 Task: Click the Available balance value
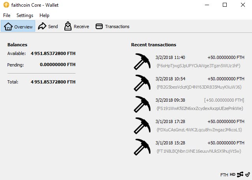[x=53, y=53]
